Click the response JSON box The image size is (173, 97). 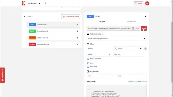117,91
